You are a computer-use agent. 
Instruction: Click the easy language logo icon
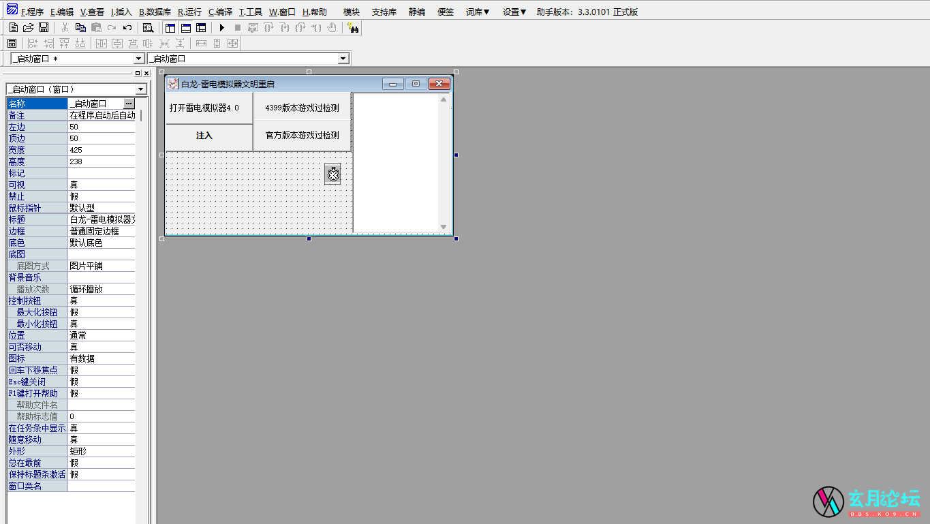point(12,10)
